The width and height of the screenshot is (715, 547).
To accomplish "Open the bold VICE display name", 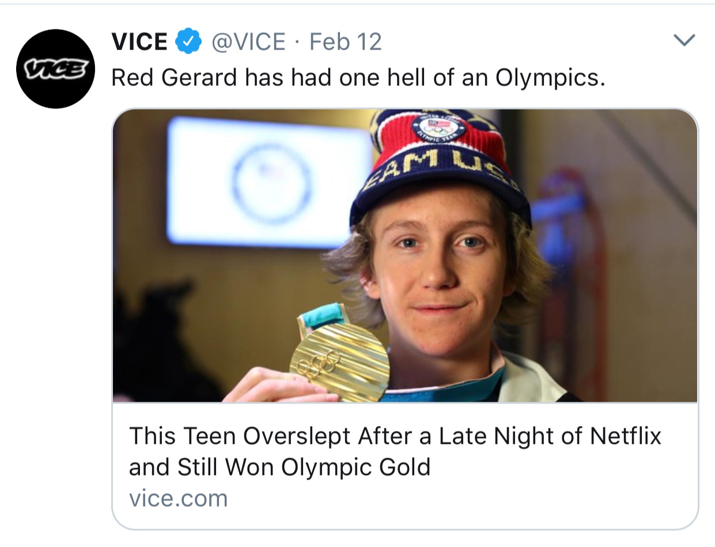I will pos(139,42).
